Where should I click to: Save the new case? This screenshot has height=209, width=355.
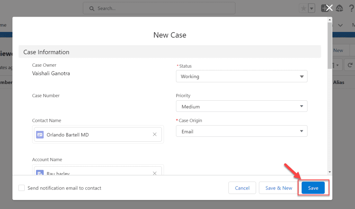(x=313, y=188)
